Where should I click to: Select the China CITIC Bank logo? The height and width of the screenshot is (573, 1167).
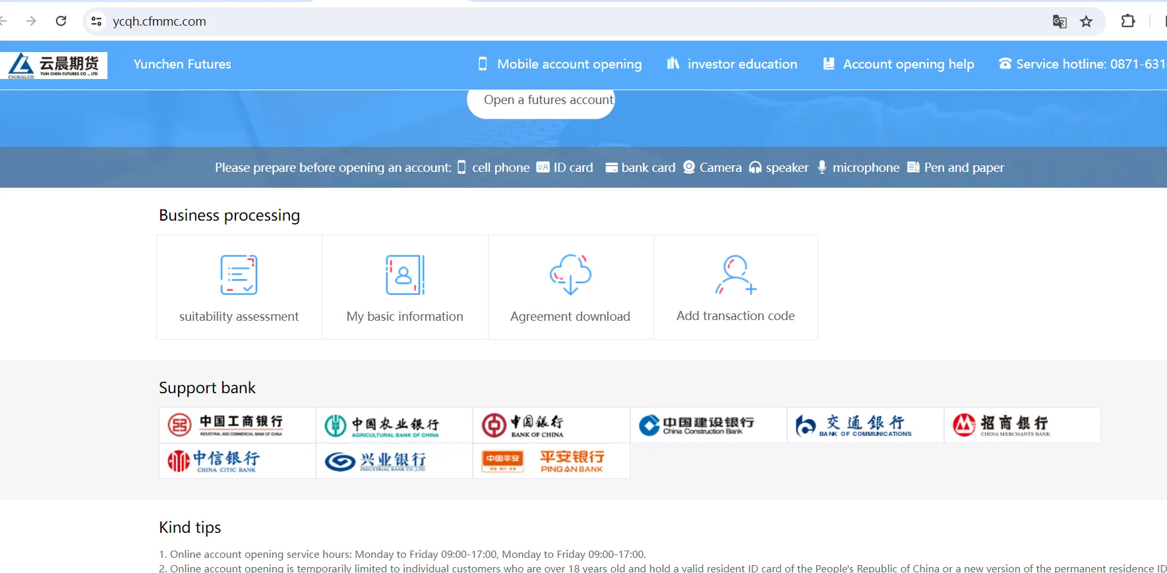237,461
